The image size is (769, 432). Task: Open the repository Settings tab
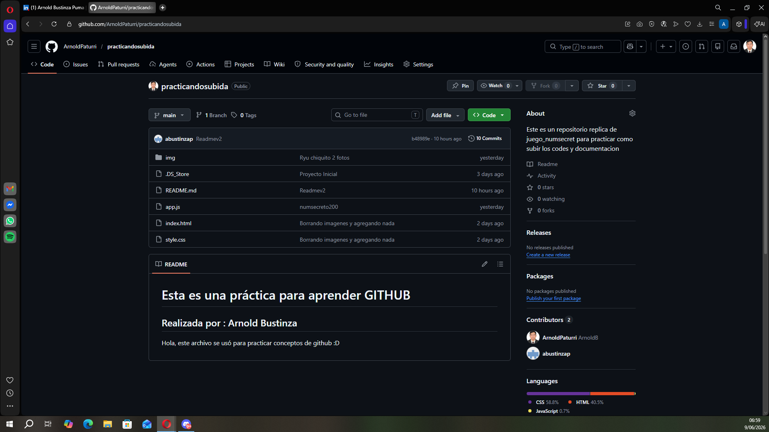click(x=418, y=64)
